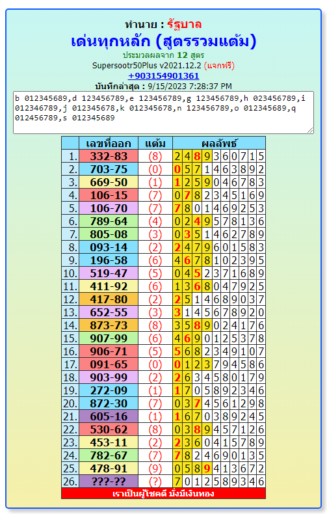Select the number 519-47 in row 10
This screenshot has width=327, height=514.
pyautogui.click(x=109, y=273)
